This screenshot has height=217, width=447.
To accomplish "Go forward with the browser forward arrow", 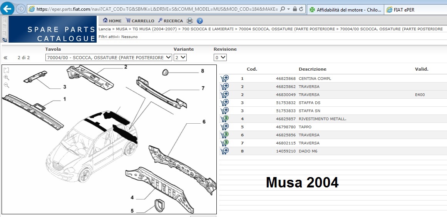I will 20,9.
